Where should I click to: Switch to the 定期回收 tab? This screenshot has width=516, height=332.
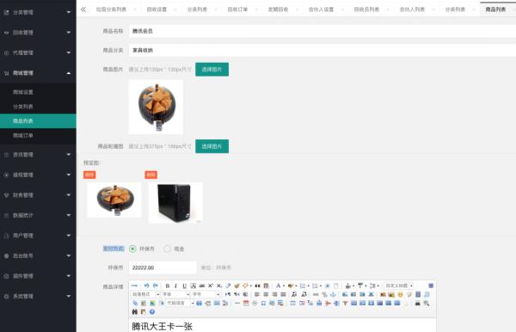pos(278,9)
